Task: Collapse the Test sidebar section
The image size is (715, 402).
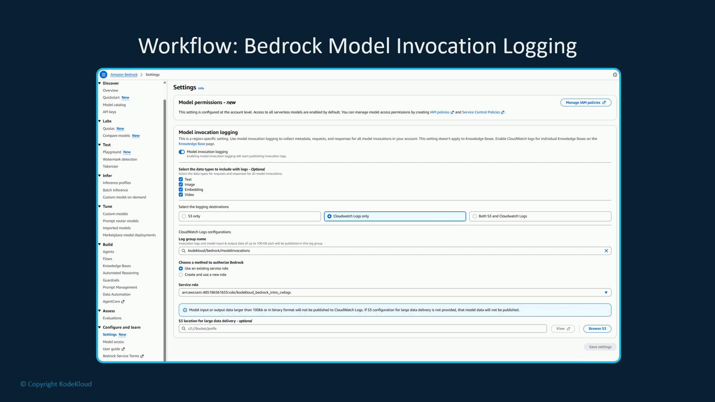Action: [99, 145]
